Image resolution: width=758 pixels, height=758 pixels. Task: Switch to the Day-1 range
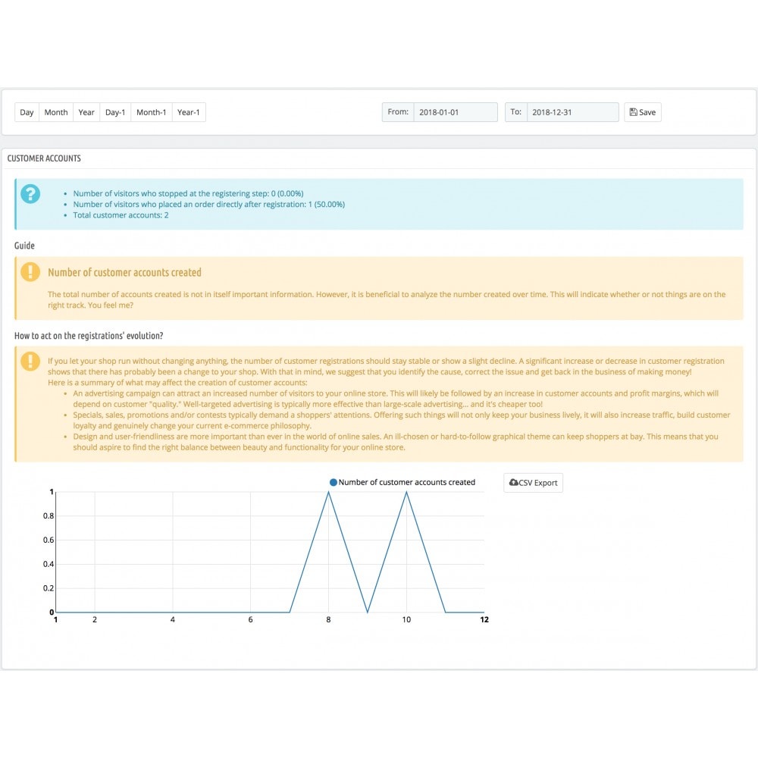[115, 112]
